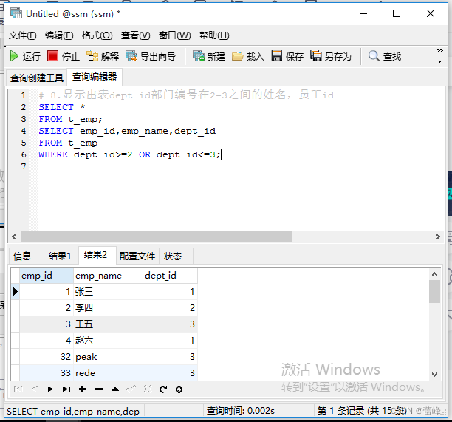Open the 窗口(W) menu
This screenshot has width=452, height=422.
coord(174,35)
